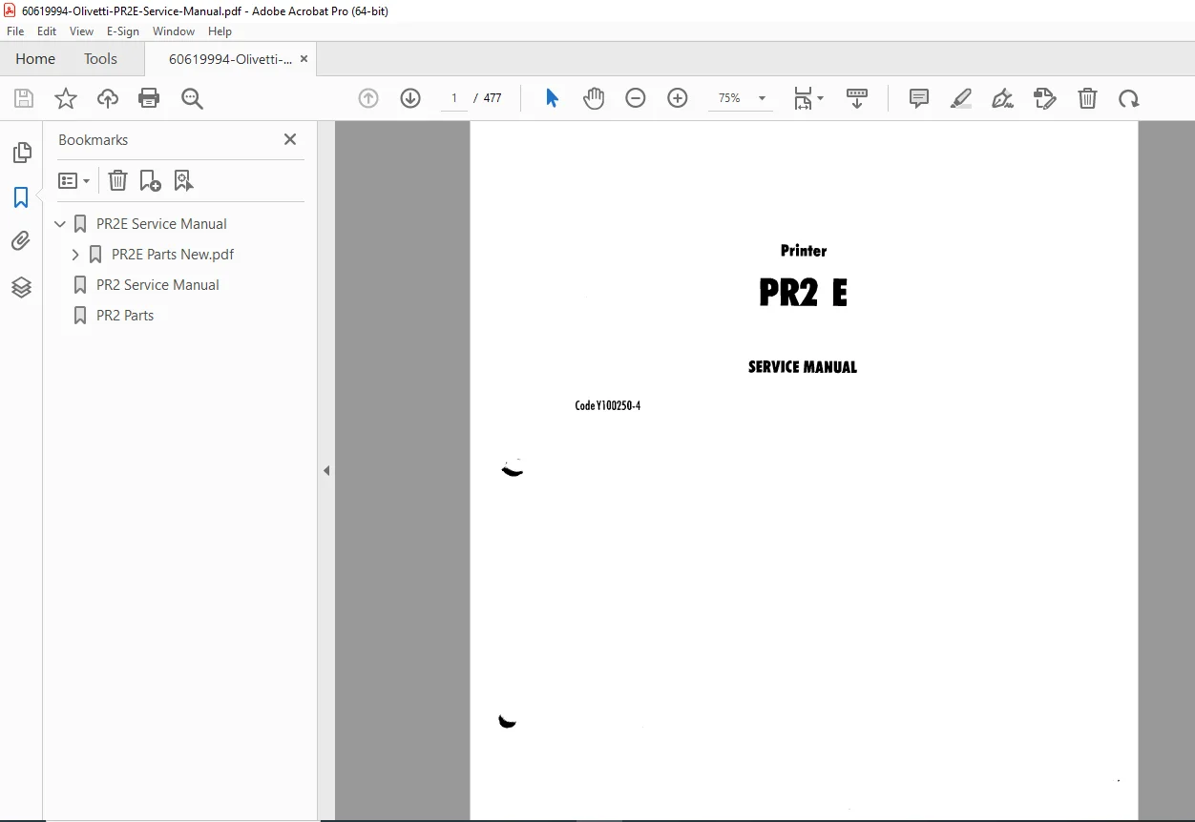Viewport: 1195px width, 822px height.
Task: Add a sticky note comment
Action: [919, 98]
